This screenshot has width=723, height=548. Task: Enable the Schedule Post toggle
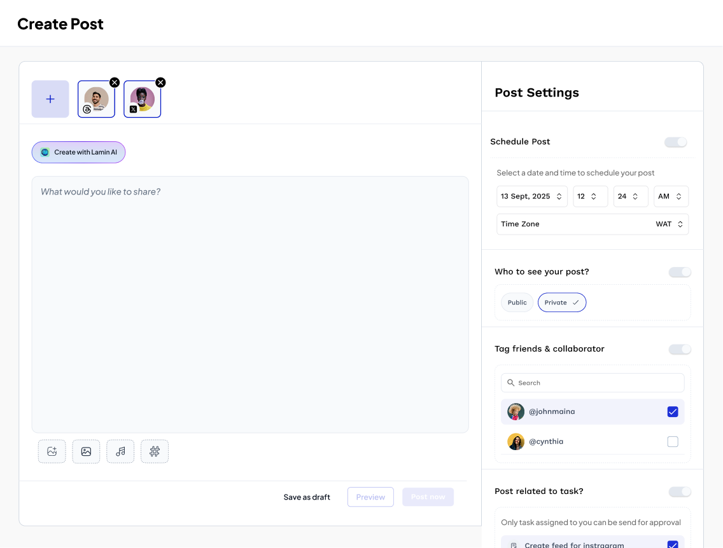tap(675, 142)
